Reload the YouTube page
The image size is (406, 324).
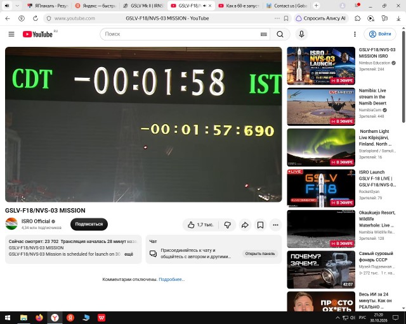[x=36, y=18]
